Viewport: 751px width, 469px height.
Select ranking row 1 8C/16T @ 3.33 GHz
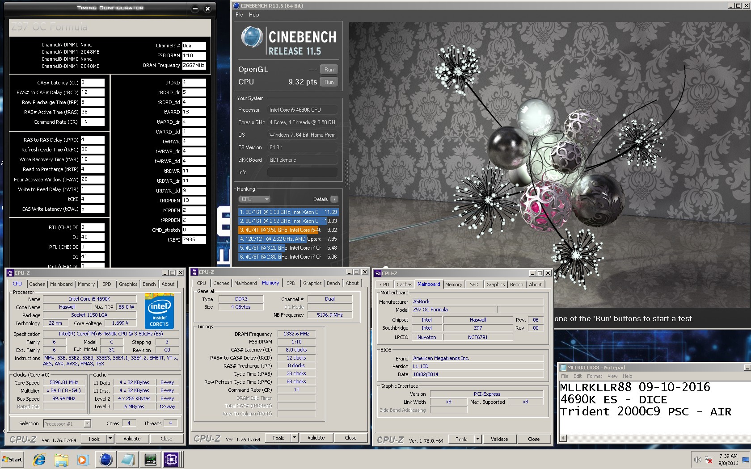coord(288,212)
